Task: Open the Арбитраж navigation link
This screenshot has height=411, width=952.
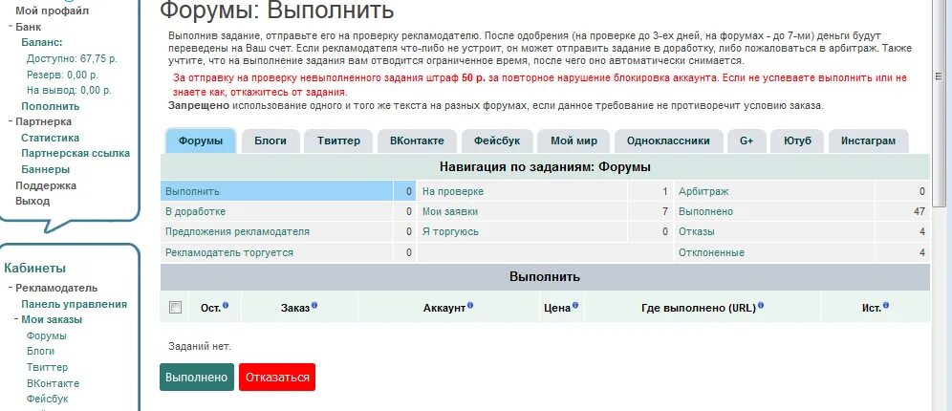Action: tap(703, 191)
